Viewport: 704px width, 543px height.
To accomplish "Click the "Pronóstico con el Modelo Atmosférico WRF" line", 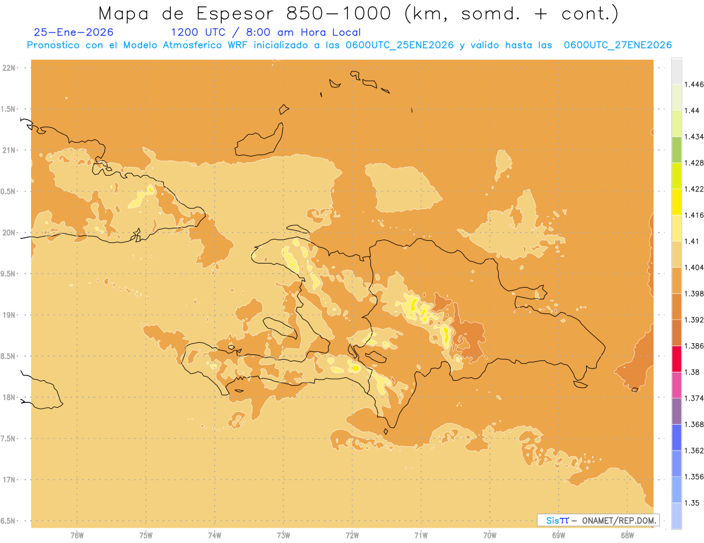I will (349, 45).
